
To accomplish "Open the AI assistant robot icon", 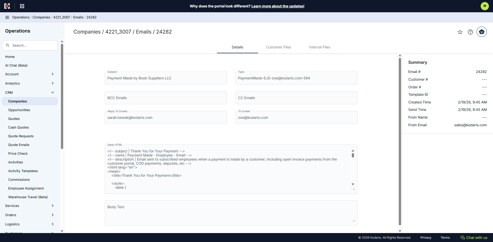I will [482, 32].
